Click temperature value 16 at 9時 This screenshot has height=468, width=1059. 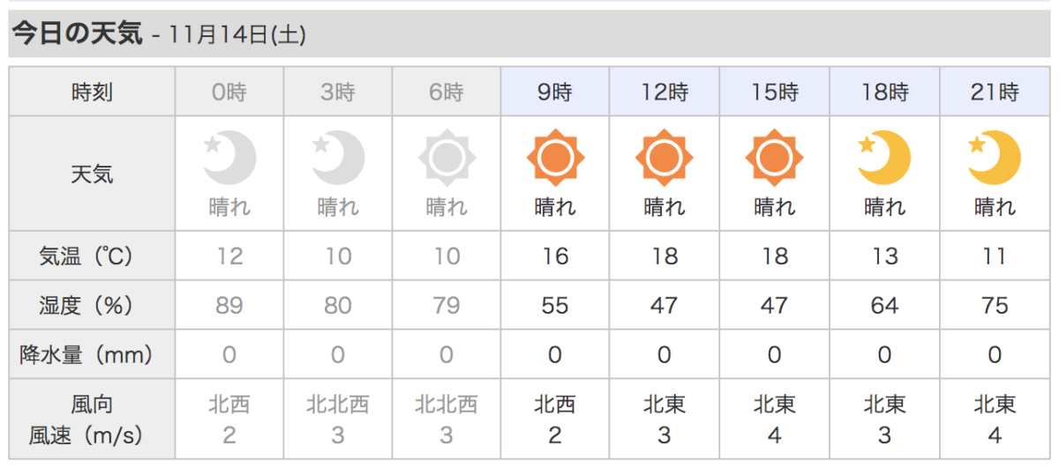(556, 256)
